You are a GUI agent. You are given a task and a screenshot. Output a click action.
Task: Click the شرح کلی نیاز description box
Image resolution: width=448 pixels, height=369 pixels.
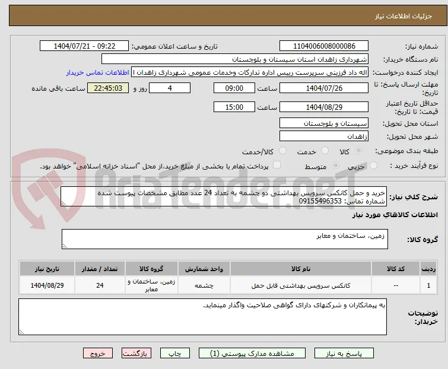pos(224,196)
